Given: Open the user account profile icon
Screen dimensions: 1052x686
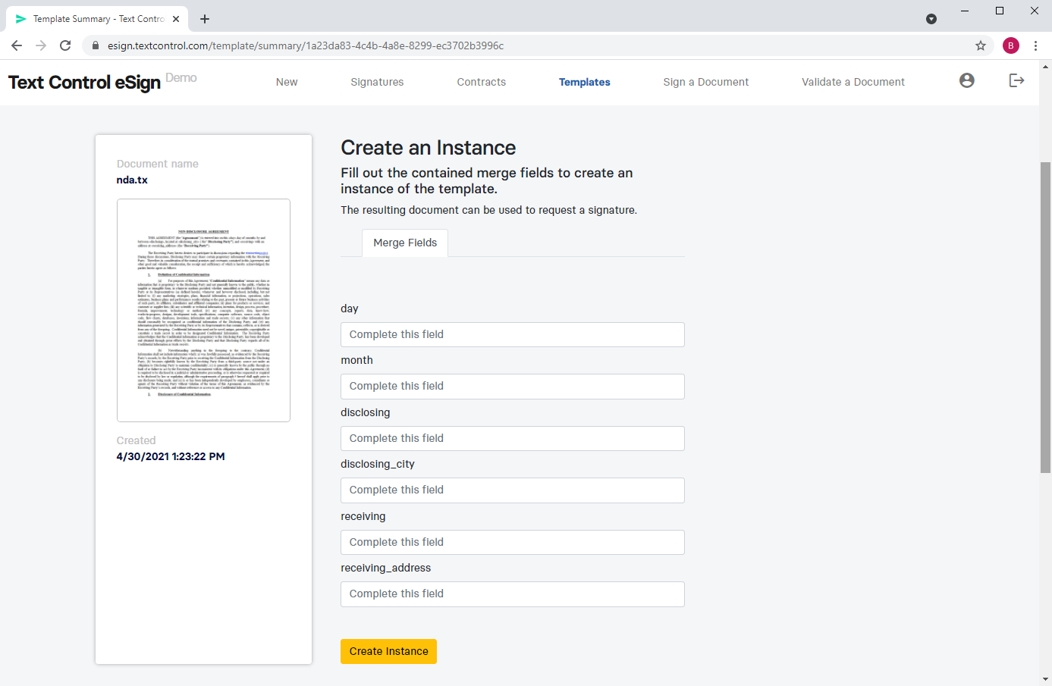Looking at the screenshot, I should [966, 80].
